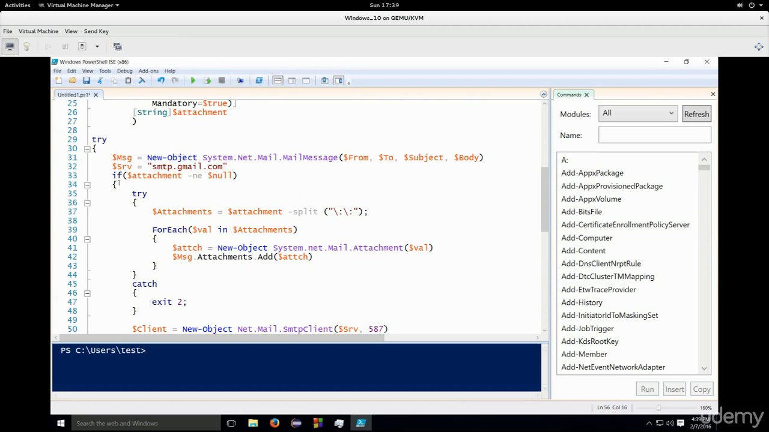Screen dimensions: 769x432
Task: Adjust ISE zoom slider handle
Action: click(x=658, y=407)
